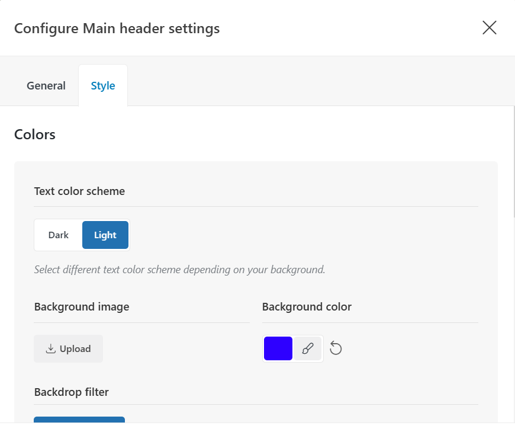Image resolution: width=515 pixels, height=432 pixels.
Task: Select Dark text color scheme
Action: tap(59, 235)
